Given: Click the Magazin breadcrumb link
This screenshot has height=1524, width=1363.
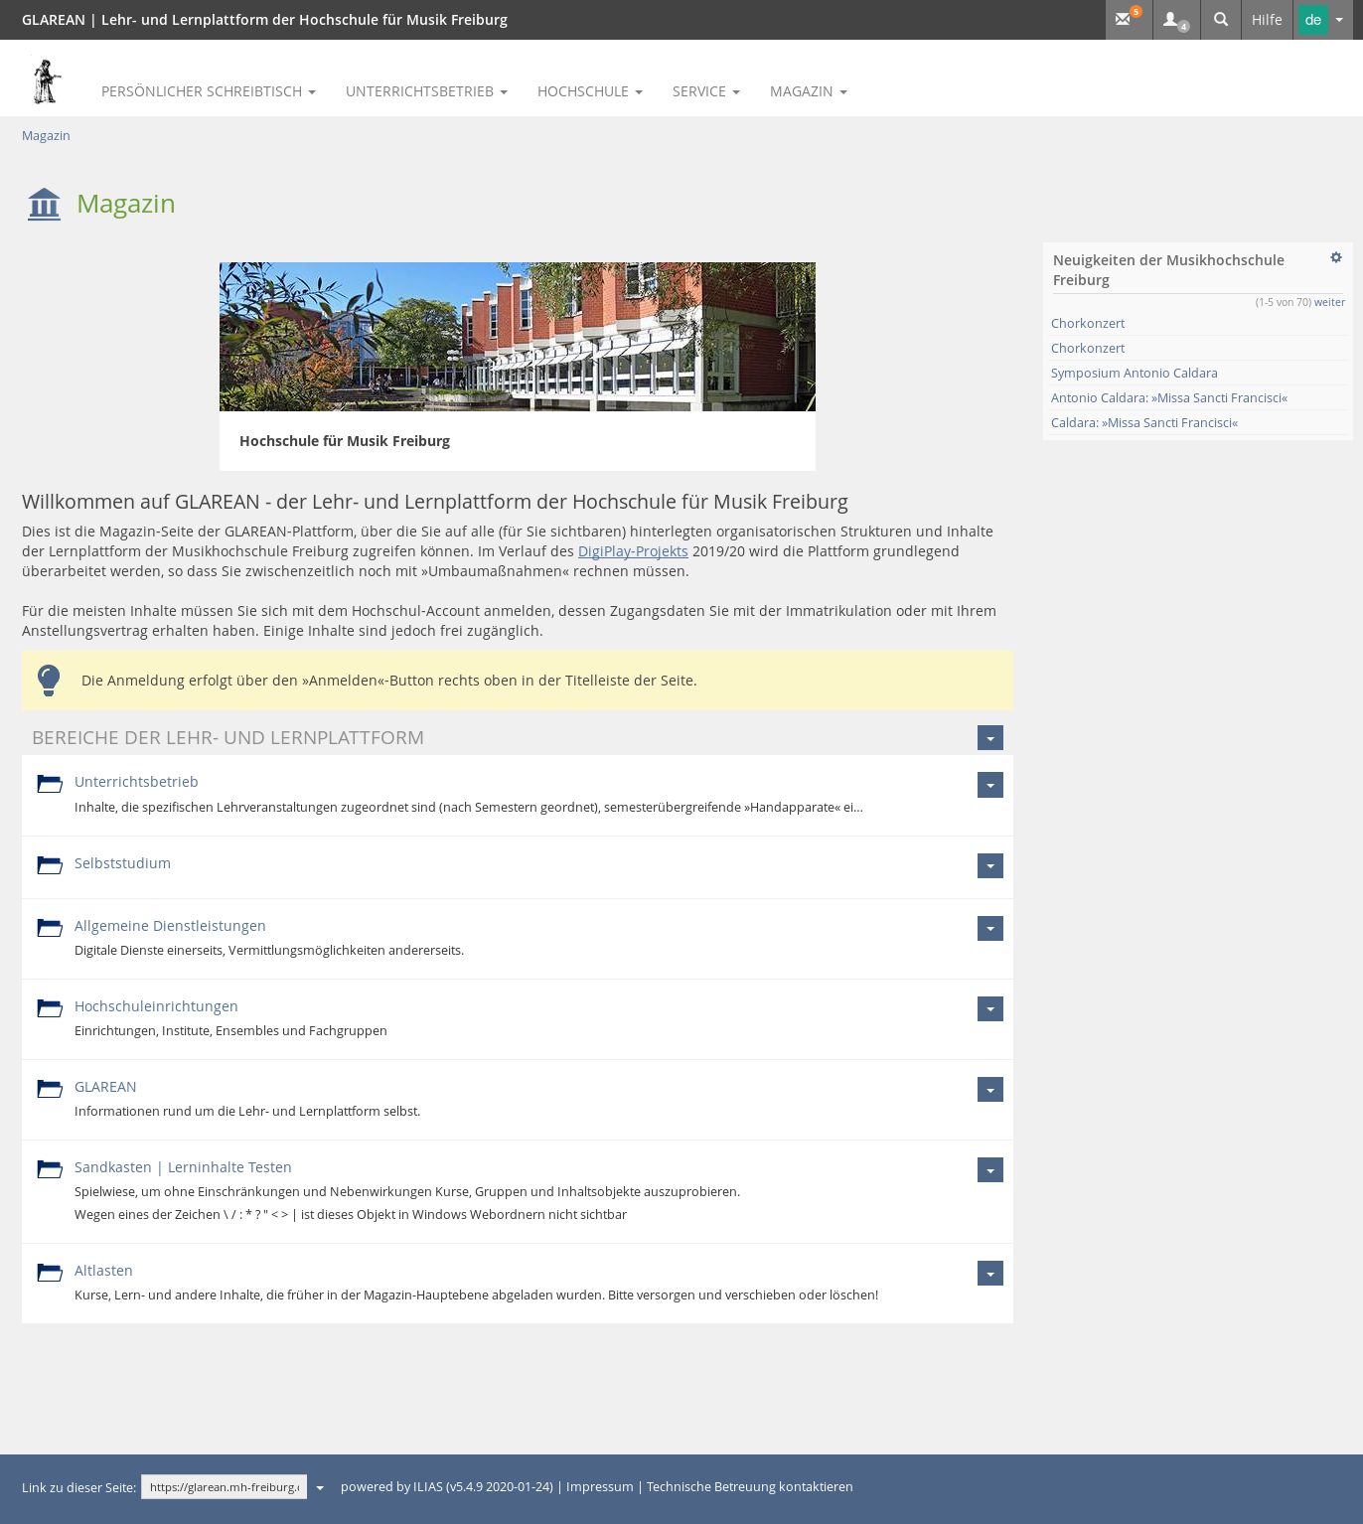Looking at the screenshot, I should [x=46, y=135].
